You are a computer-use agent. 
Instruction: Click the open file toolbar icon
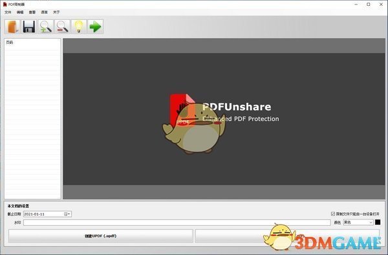12,27
